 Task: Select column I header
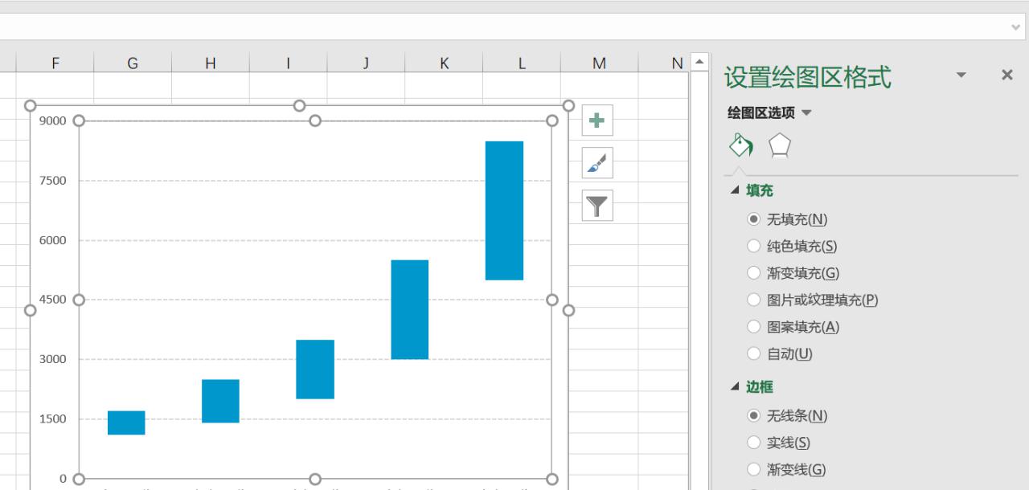(x=289, y=63)
